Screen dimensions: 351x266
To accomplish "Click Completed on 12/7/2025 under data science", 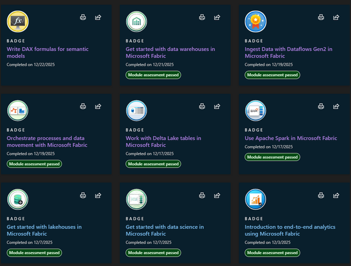I will point(149,242).
